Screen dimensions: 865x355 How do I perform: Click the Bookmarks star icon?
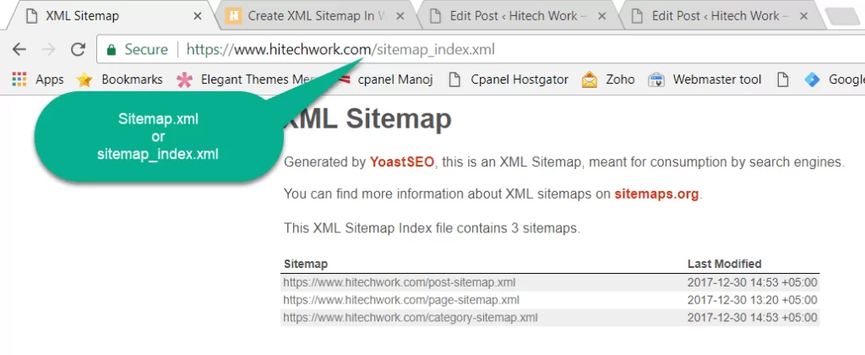coord(84,79)
